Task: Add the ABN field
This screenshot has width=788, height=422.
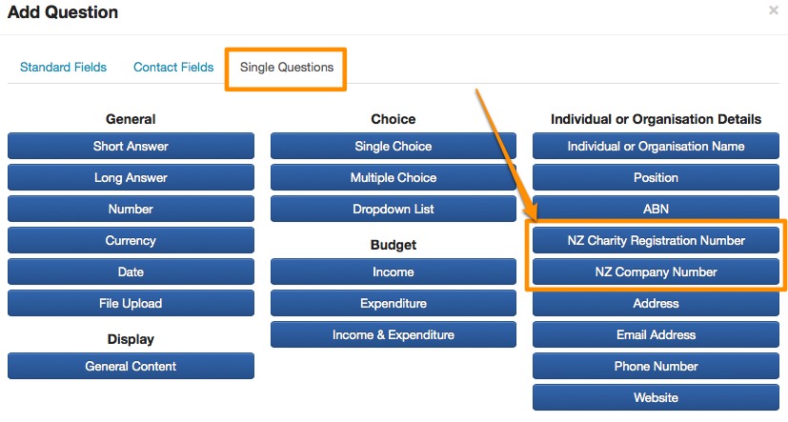Action: coord(656,210)
